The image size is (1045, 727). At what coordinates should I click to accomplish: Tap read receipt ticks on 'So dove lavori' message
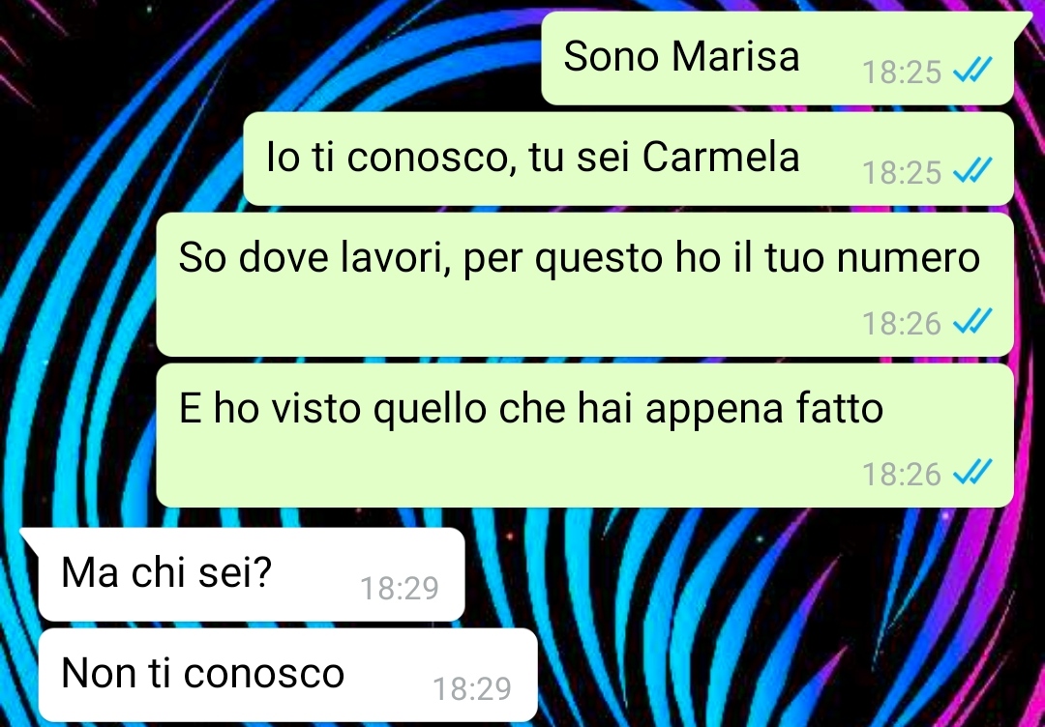click(973, 321)
